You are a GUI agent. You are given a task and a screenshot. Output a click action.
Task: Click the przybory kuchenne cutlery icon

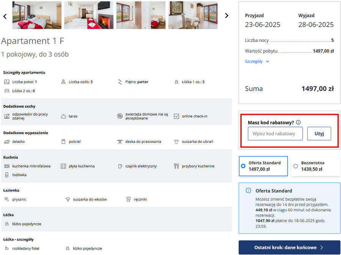point(176,166)
